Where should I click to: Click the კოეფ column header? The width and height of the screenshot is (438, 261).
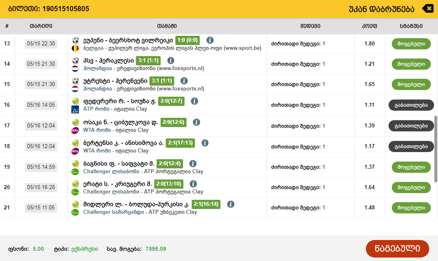369,26
